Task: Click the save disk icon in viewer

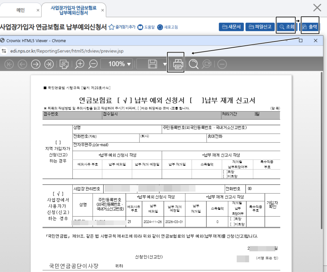Action: (x=153, y=64)
